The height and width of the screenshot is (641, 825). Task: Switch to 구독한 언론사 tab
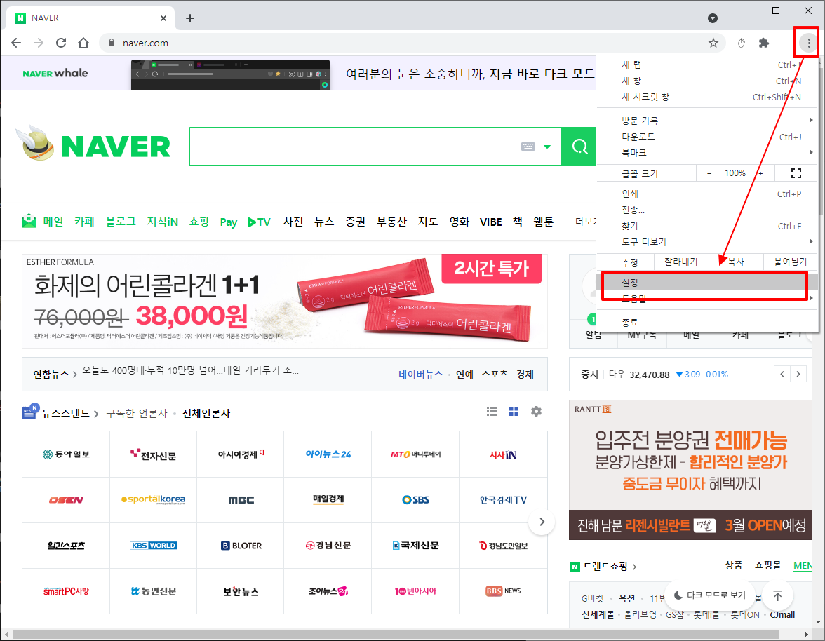click(137, 413)
